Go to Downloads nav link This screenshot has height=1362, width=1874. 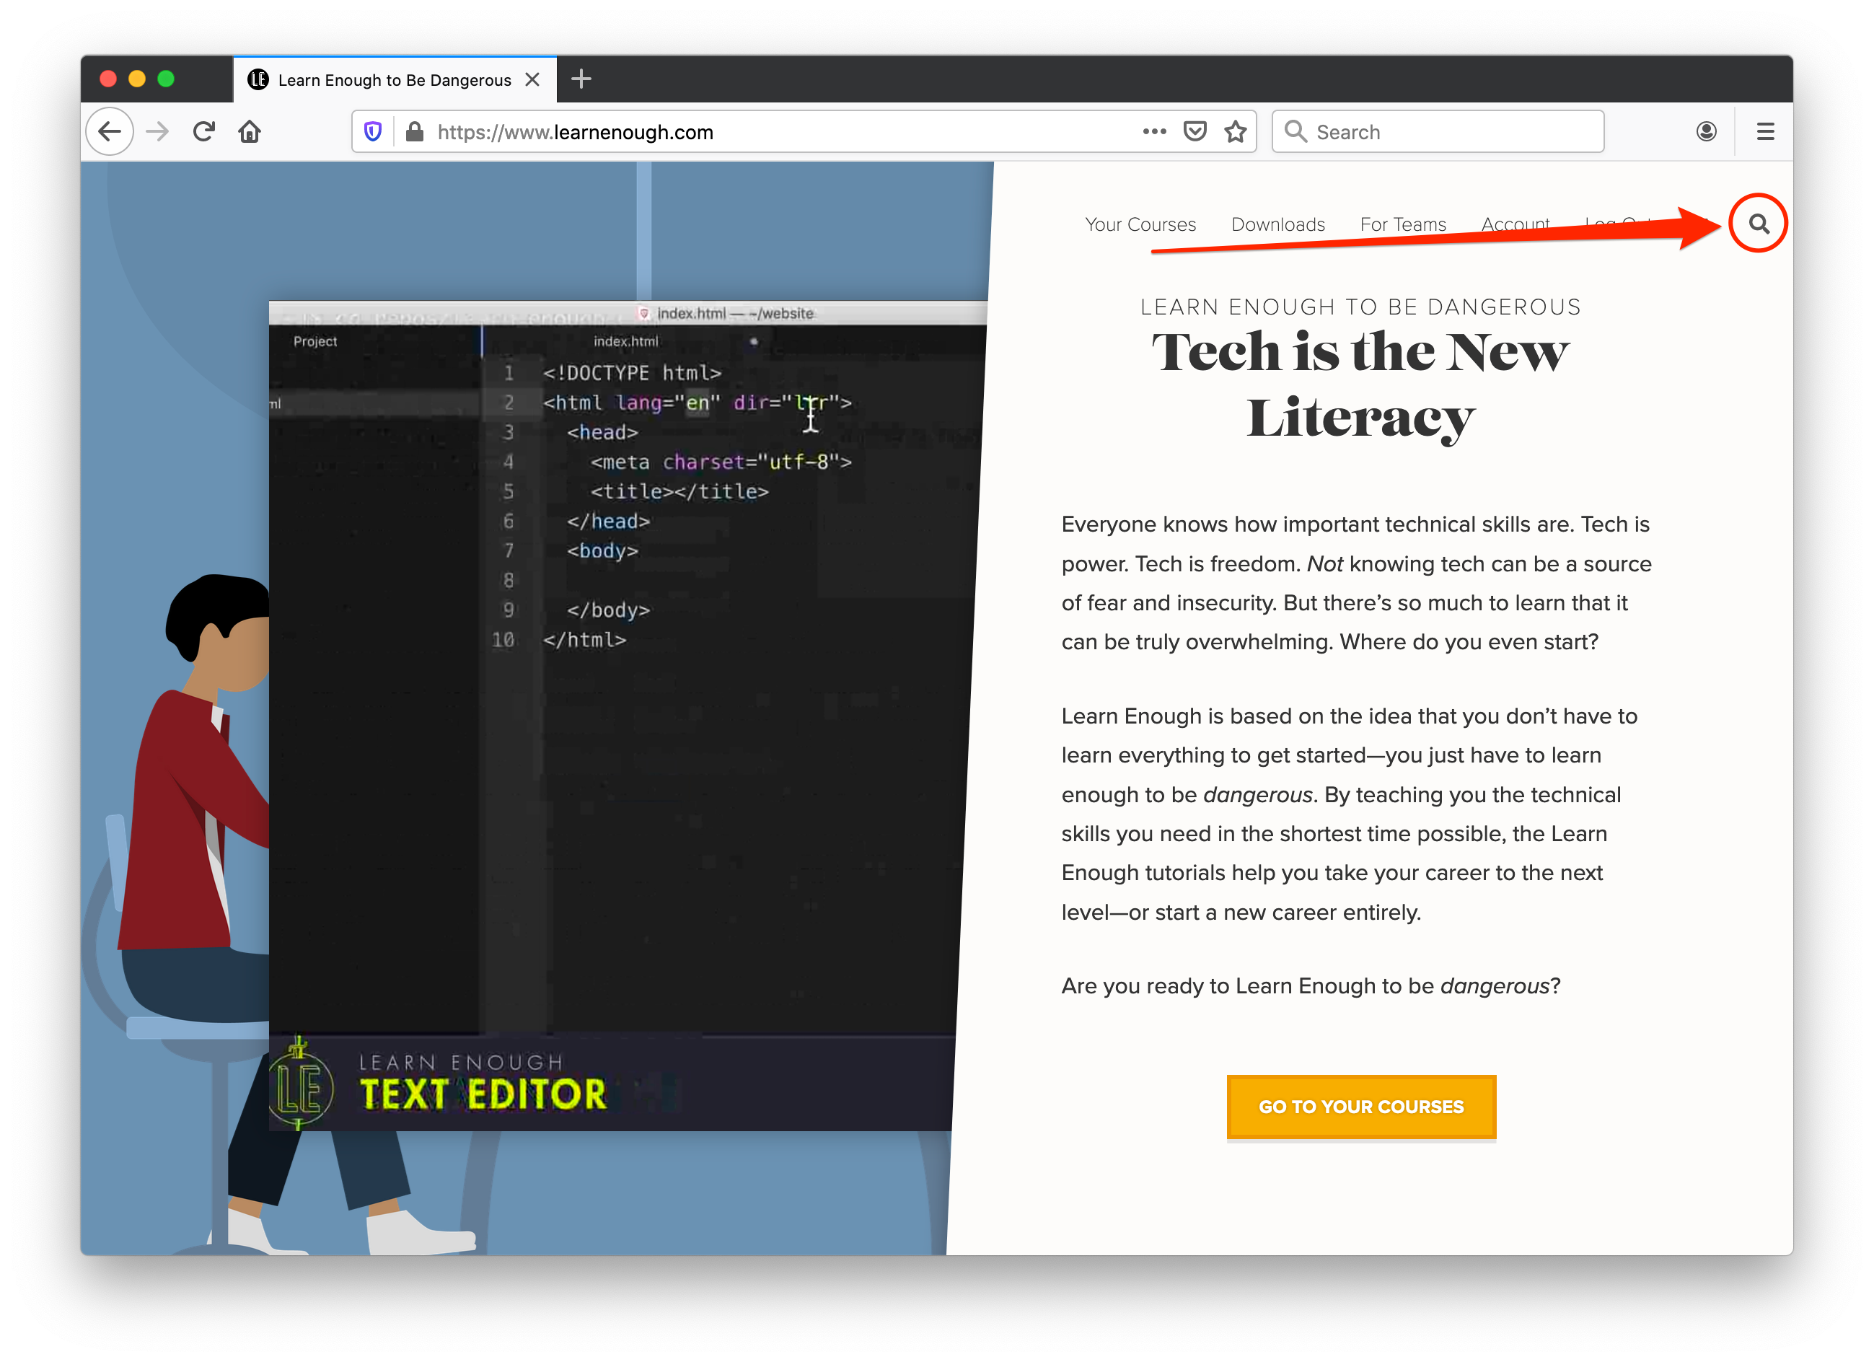click(x=1277, y=225)
